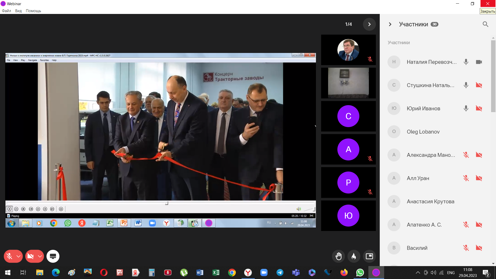Switch the ENG input language indicator

451,273
